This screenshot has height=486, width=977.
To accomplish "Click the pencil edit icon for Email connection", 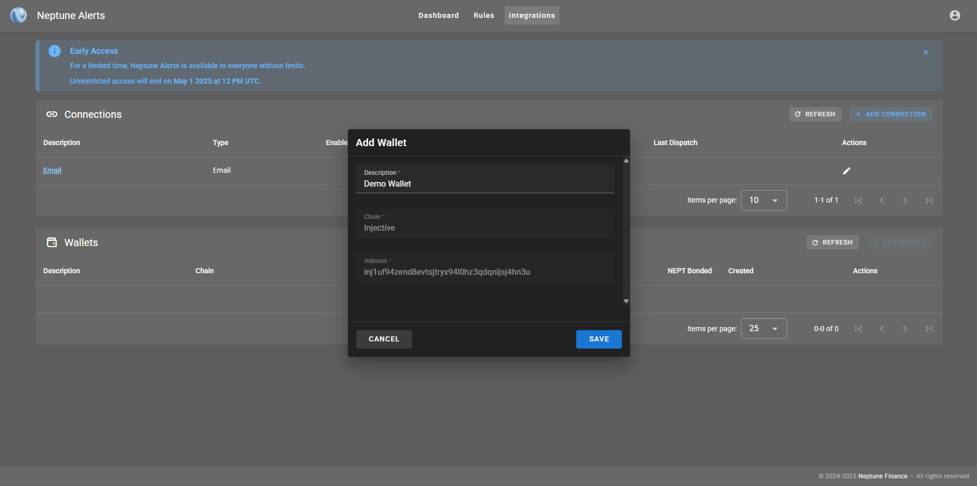I will 846,171.
